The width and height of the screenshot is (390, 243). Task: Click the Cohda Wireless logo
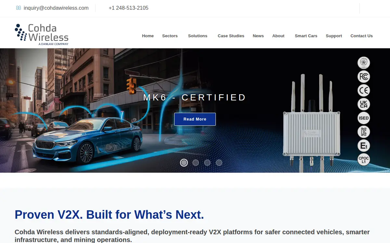[42, 34]
